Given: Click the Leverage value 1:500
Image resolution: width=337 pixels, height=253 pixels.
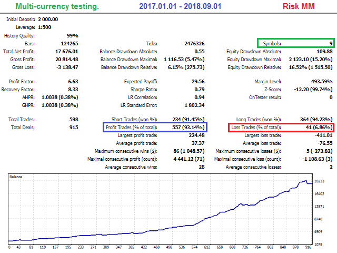Looking at the screenshot, I should pos(44,27).
